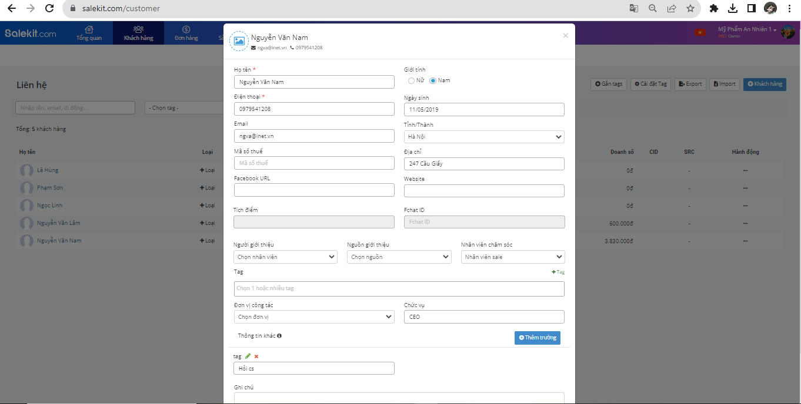
Task: Open the Nguồn giới thiệu dropdown
Action: pos(399,257)
